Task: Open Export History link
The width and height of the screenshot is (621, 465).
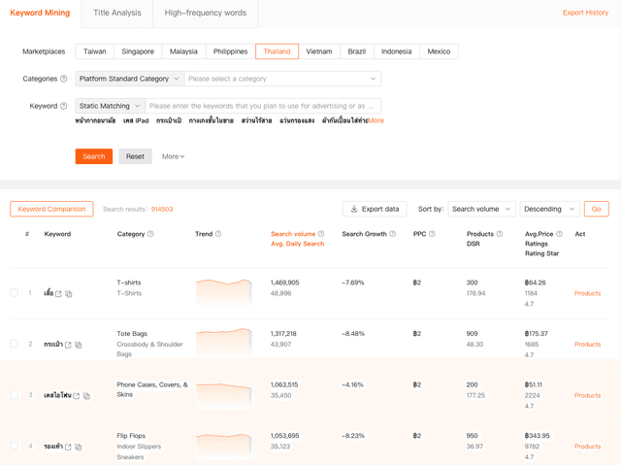Action: 585,13
